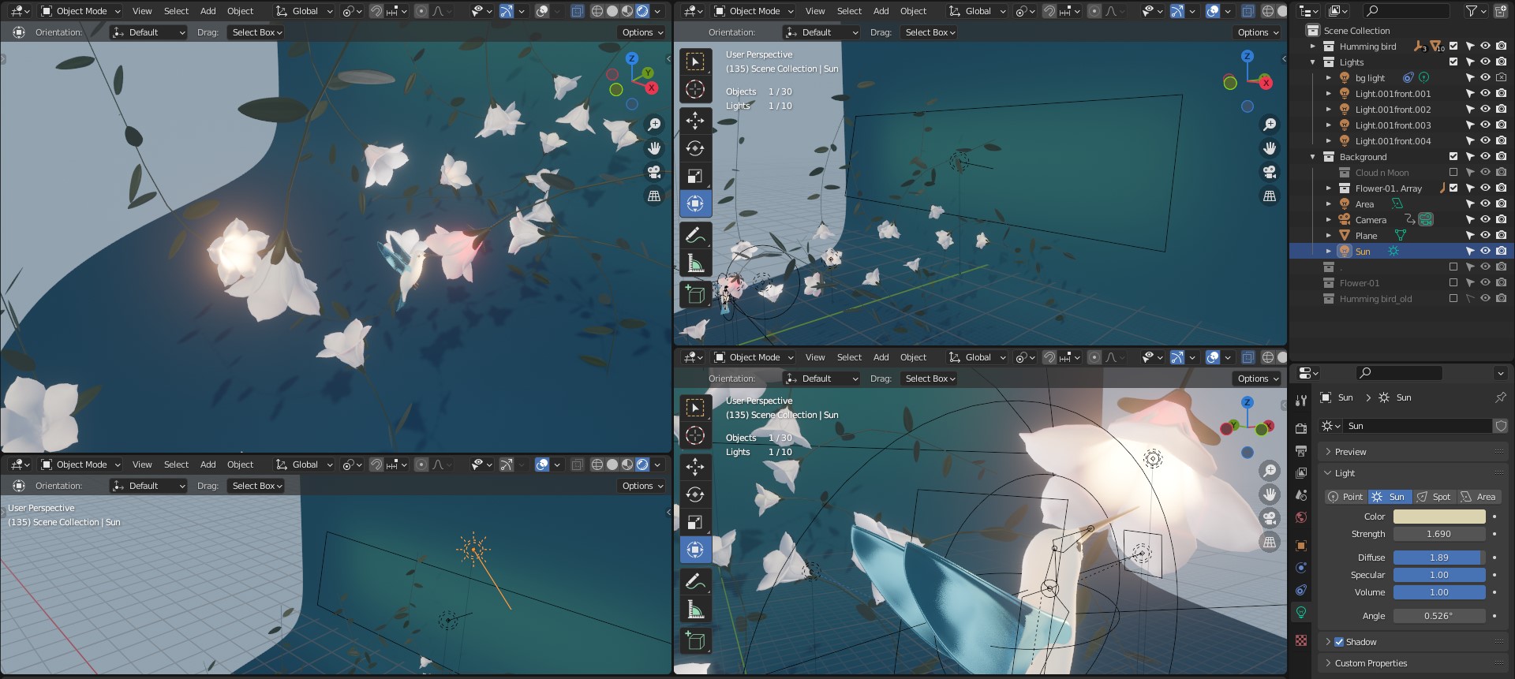1515x679 pixels.
Task: Click the Global orientation button in bottom-left viewport
Action: coord(304,464)
